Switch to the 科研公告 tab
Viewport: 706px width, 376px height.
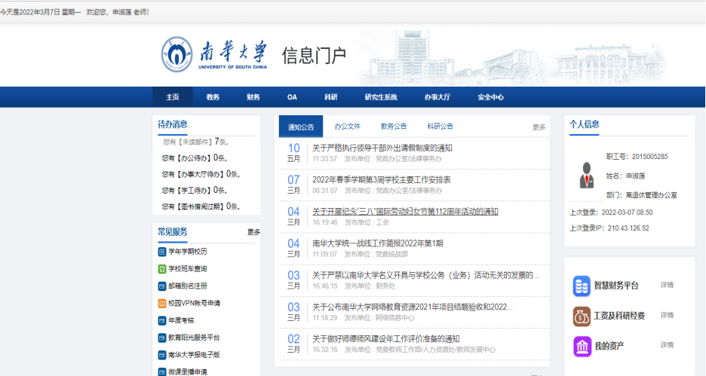(440, 127)
